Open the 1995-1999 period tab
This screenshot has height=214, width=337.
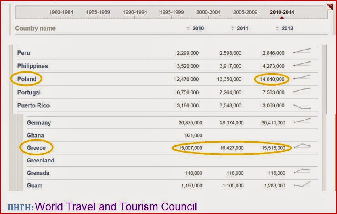[x=172, y=12]
